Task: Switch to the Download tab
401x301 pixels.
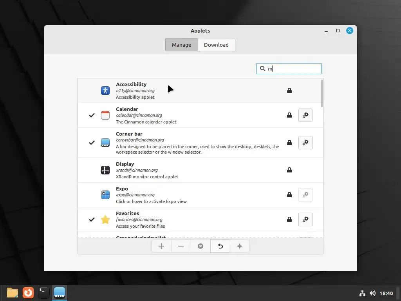Action: click(216, 45)
